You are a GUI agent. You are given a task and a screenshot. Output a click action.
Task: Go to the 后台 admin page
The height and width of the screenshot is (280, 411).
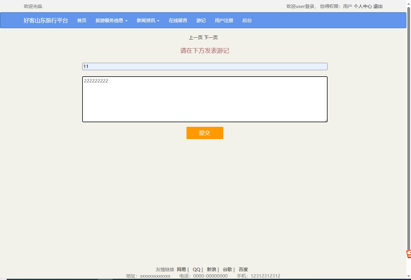(x=247, y=21)
